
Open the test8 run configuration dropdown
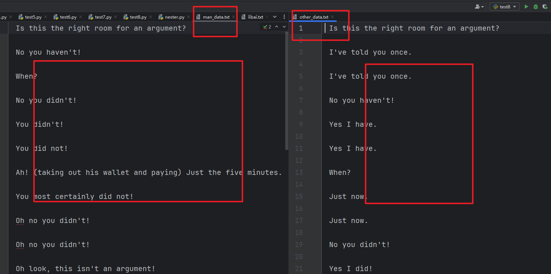pos(504,7)
